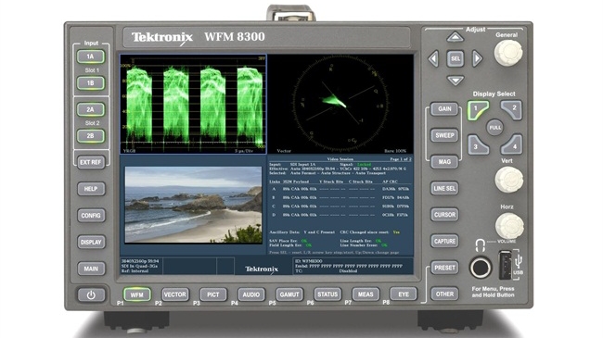The width and height of the screenshot is (603, 338).
Task: Select the EYE display mode
Action: [404, 294]
